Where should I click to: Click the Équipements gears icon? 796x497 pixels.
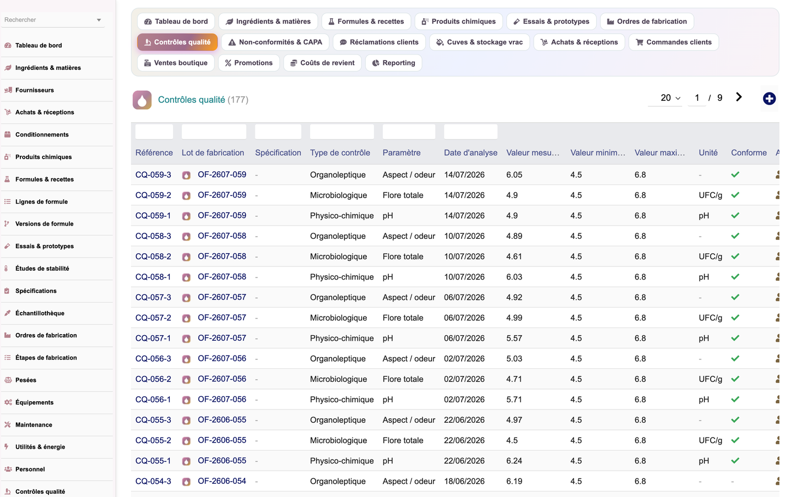8,402
